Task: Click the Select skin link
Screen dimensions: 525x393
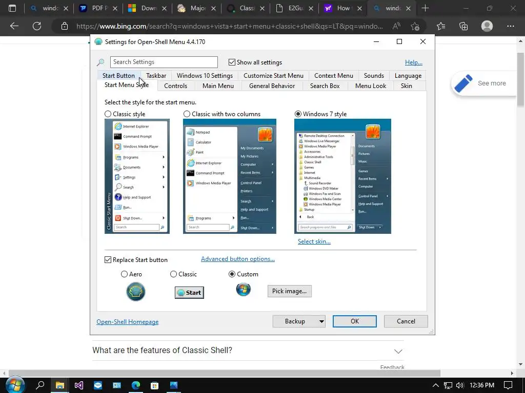Action: pos(314,242)
